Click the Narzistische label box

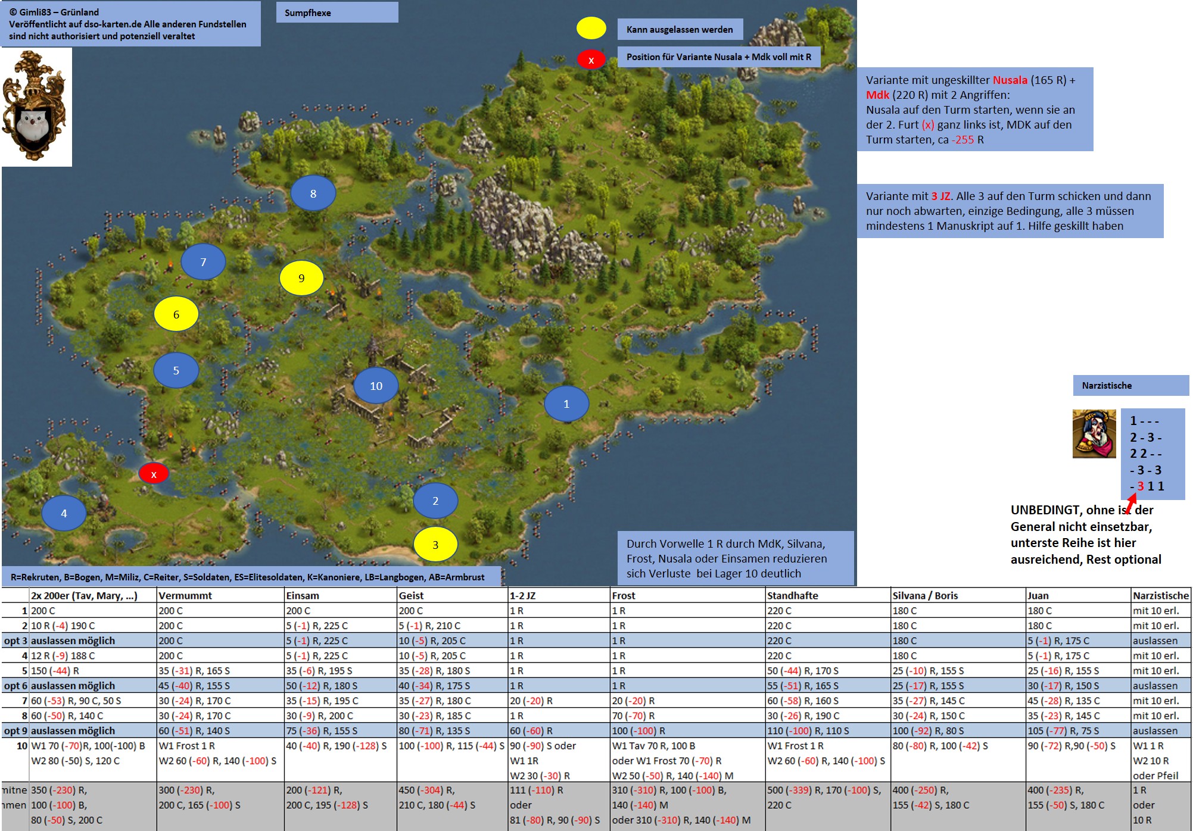click(x=1130, y=386)
